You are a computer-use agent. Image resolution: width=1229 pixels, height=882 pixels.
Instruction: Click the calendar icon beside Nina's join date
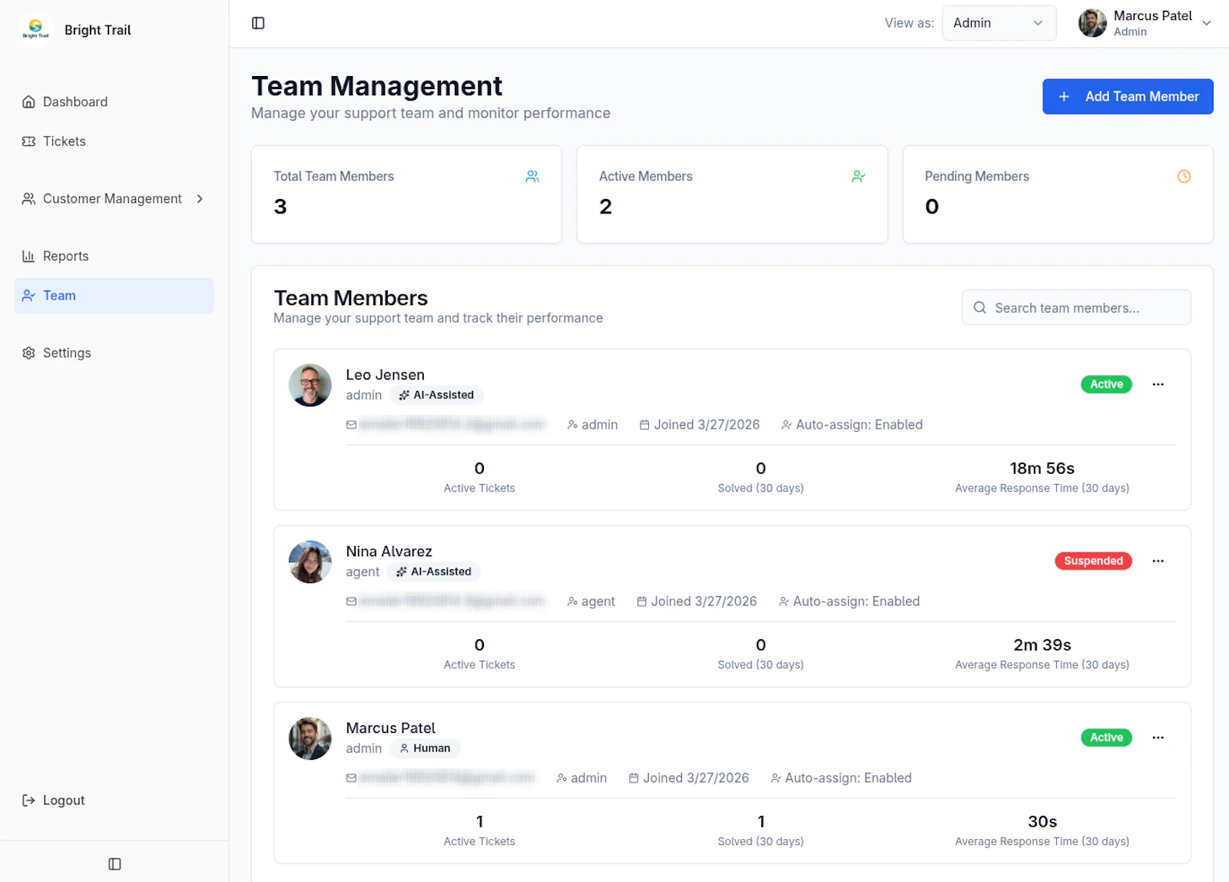coord(641,602)
